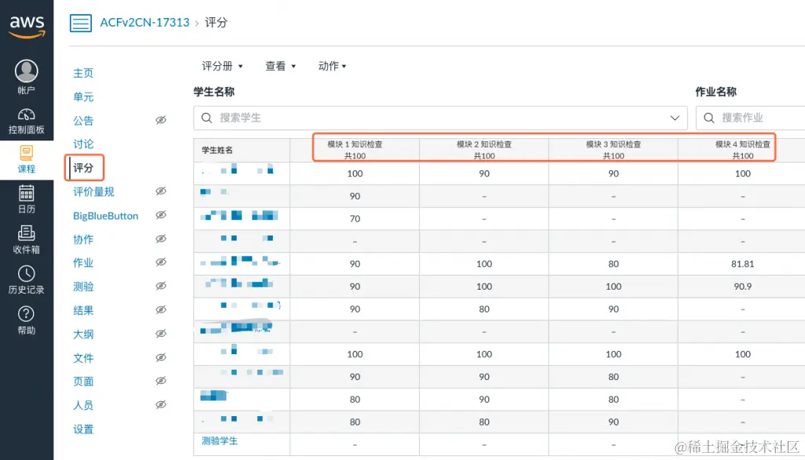This screenshot has height=460, width=805.
Task: Click the search icon in 搜索作业 field
Action: tap(708, 118)
